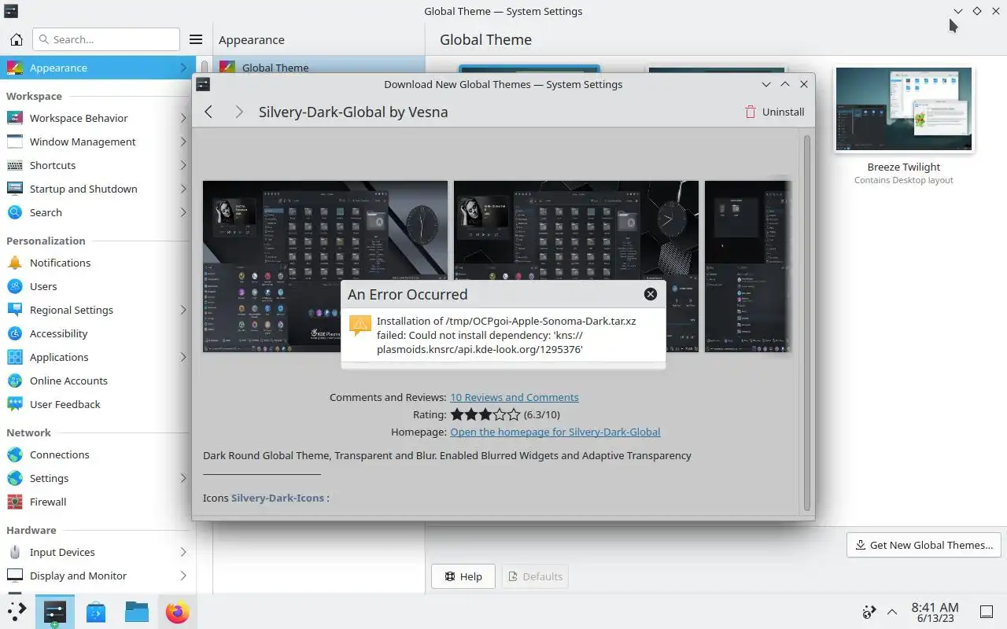Click the Workspace Behavior icon
The image size is (1007, 629).
coord(15,118)
